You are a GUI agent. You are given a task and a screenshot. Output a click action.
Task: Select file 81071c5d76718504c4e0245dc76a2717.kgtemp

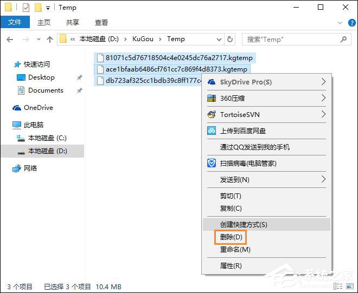(x=175, y=58)
